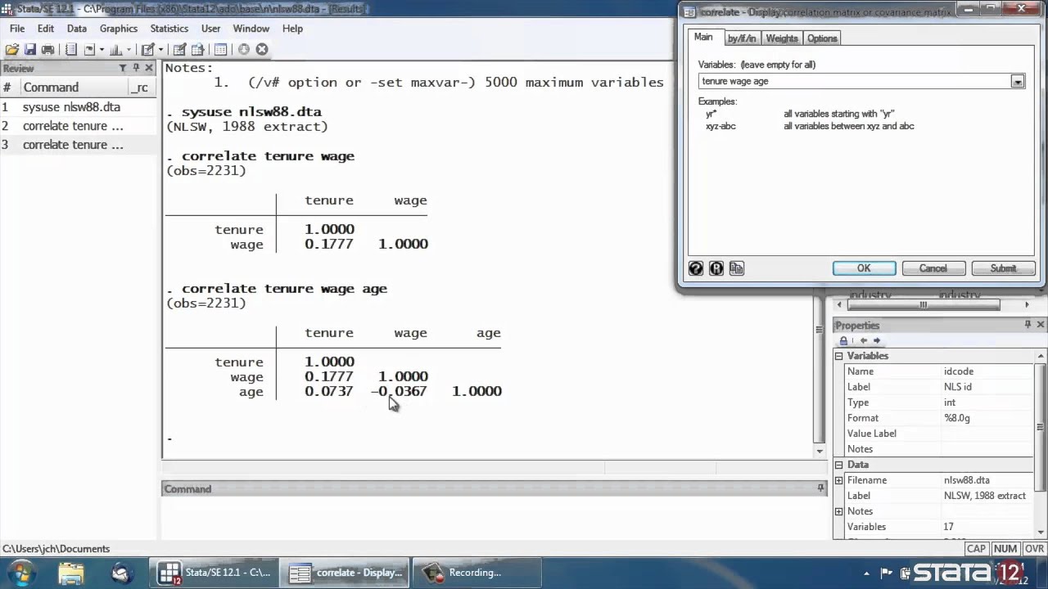This screenshot has width=1048, height=589.
Task: Pin the Command panel
Action: click(x=820, y=488)
